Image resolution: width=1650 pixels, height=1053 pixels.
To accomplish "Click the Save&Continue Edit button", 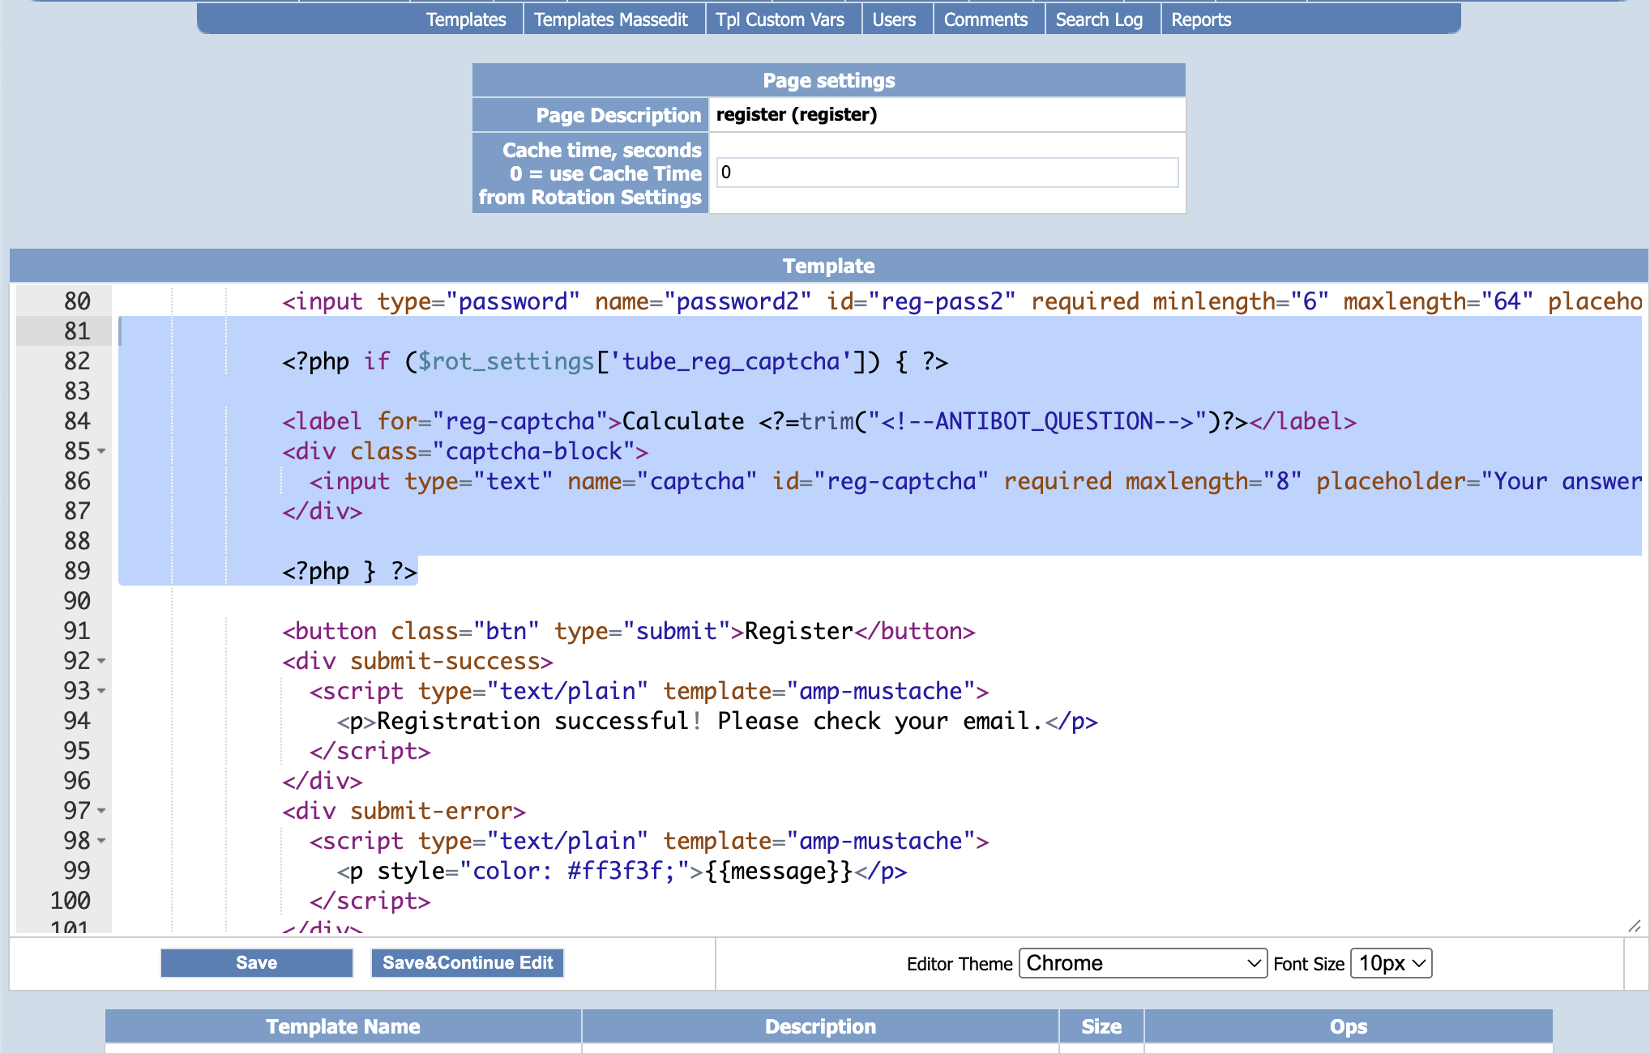I will pyautogui.click(x=468, y=962).
